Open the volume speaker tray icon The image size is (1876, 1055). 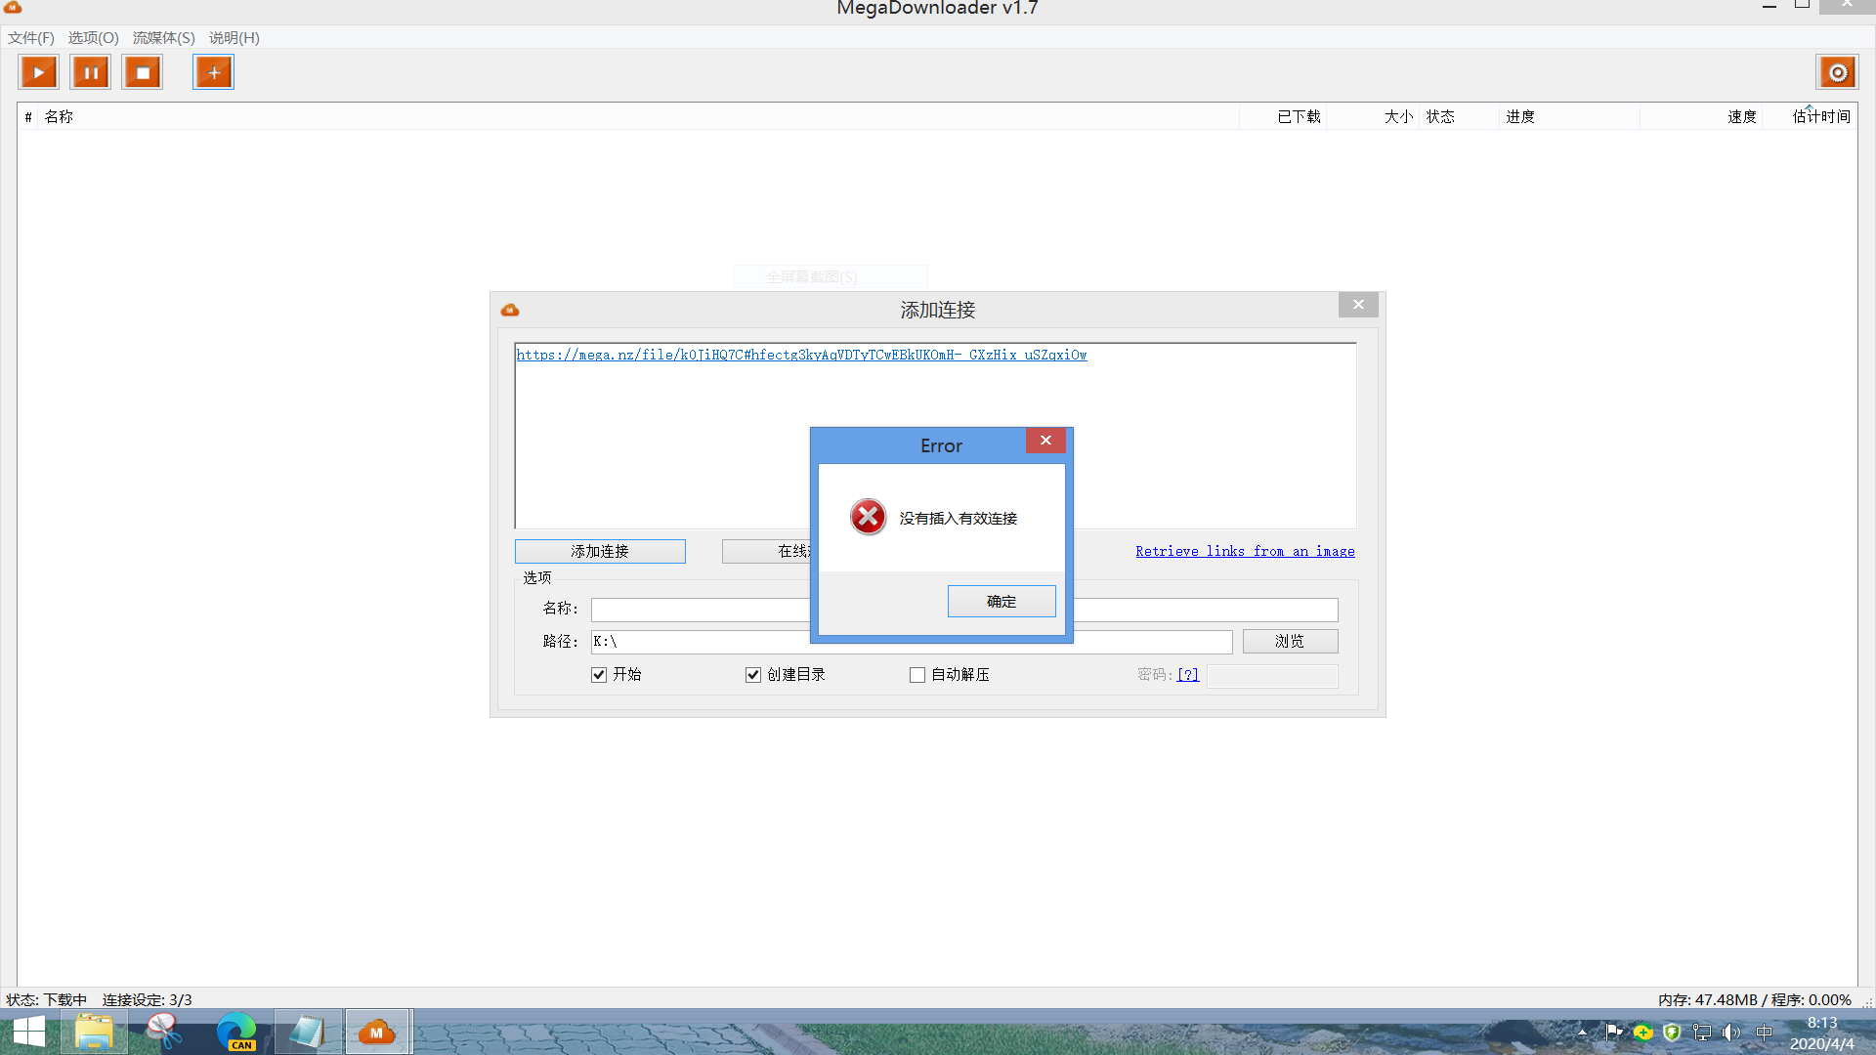coord(1731,1032)
